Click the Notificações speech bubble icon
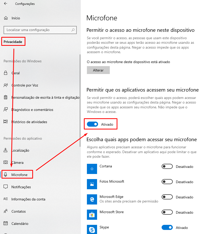The height and width of the screenshot is (234, 201). pyautogui.click(x=6, y=187)
